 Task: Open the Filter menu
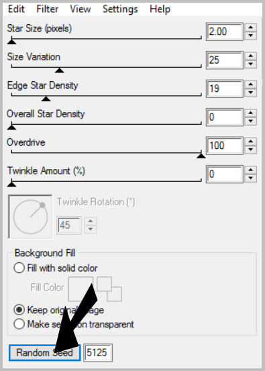48,9
